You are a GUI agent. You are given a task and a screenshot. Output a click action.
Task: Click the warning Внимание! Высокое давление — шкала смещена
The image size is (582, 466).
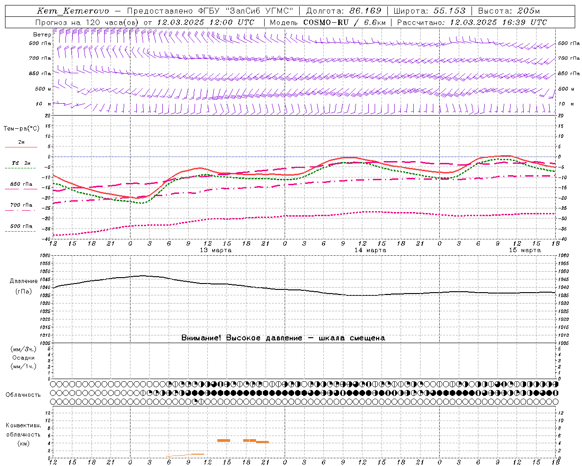click(283, 338)
